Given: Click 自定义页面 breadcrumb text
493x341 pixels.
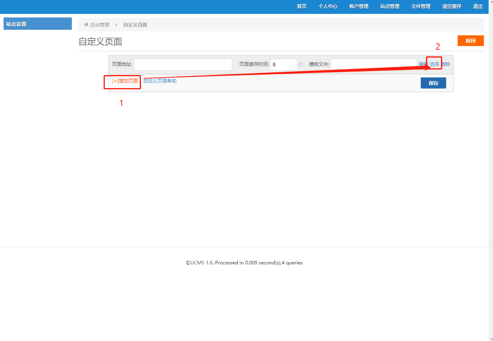Looking at the screenshot, I should [135, 25].
